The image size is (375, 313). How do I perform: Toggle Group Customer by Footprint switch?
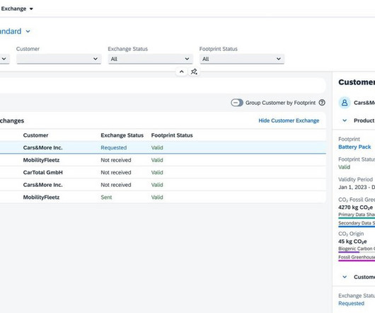(237, 103)
